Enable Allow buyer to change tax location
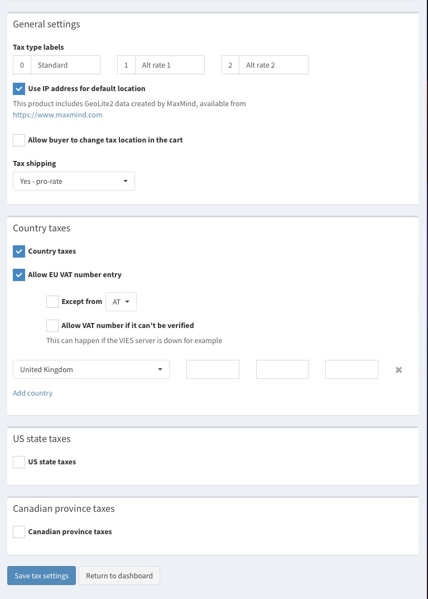Image resolution: width=428 pixels, height=599 pixels. [19, 140]
